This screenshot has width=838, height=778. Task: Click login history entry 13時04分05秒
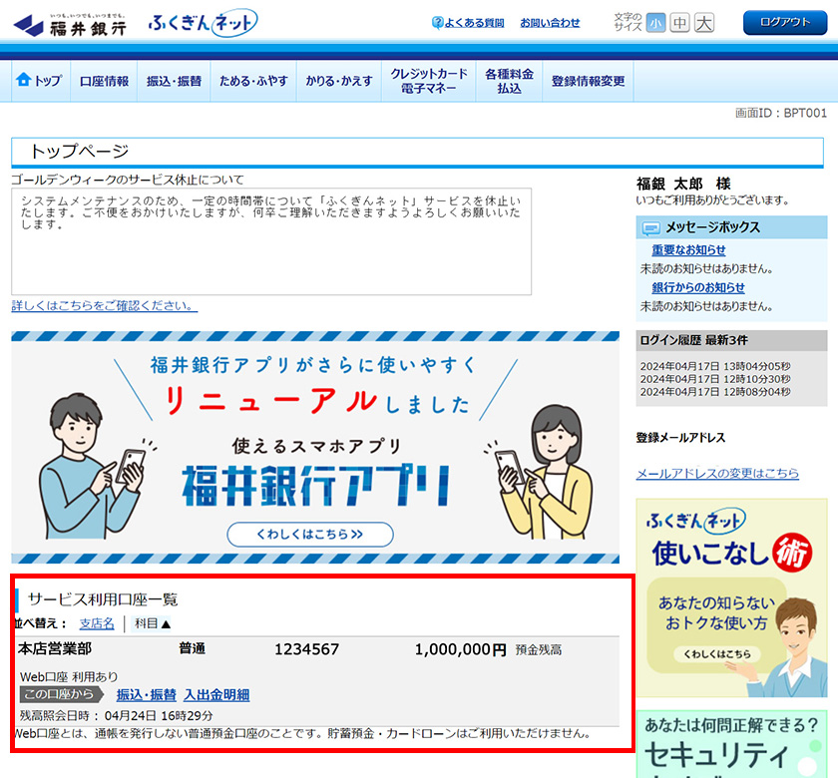pyautogui.click(x=715, y=367)
